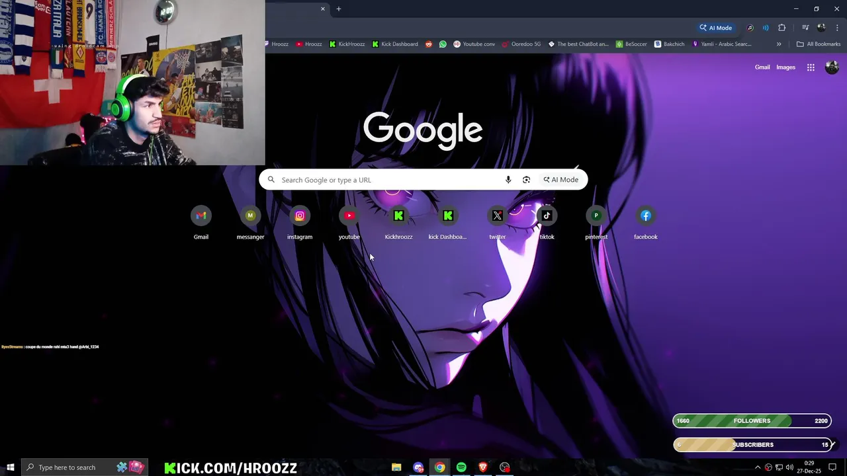The image size is (847, 476).
Task: Open the Hroozz bookmark with YouTube icon
Action: 309,44
